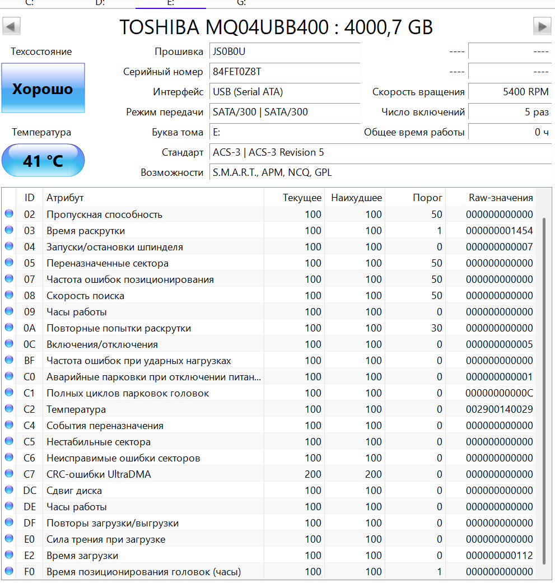
Task: Click the previous disk left arrow
Action: click(x=12, y=26)
